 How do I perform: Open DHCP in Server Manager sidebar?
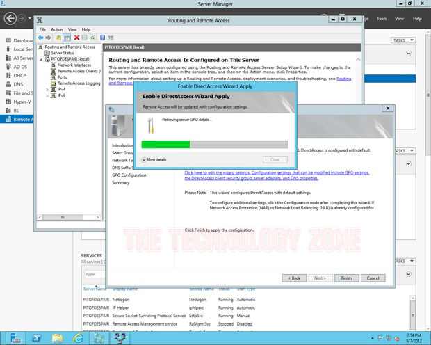pos(16,75)
